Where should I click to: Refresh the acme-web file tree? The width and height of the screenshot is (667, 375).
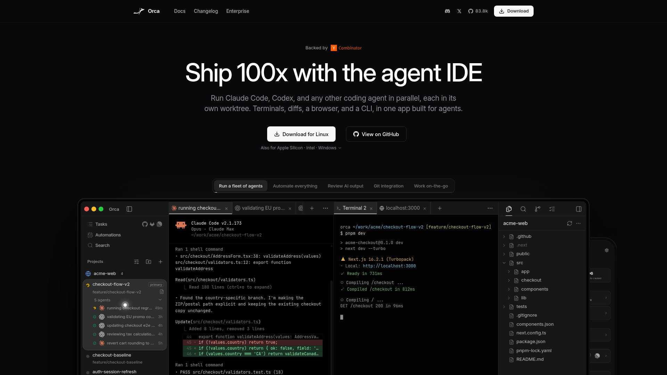(569, 223)
